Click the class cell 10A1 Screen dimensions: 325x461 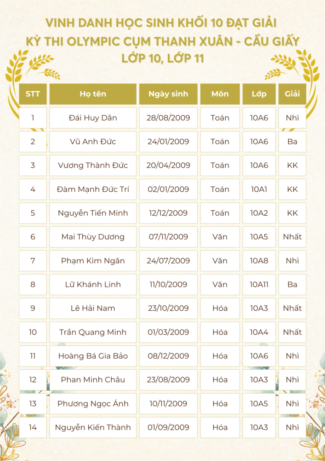click(x=259, y=189)
